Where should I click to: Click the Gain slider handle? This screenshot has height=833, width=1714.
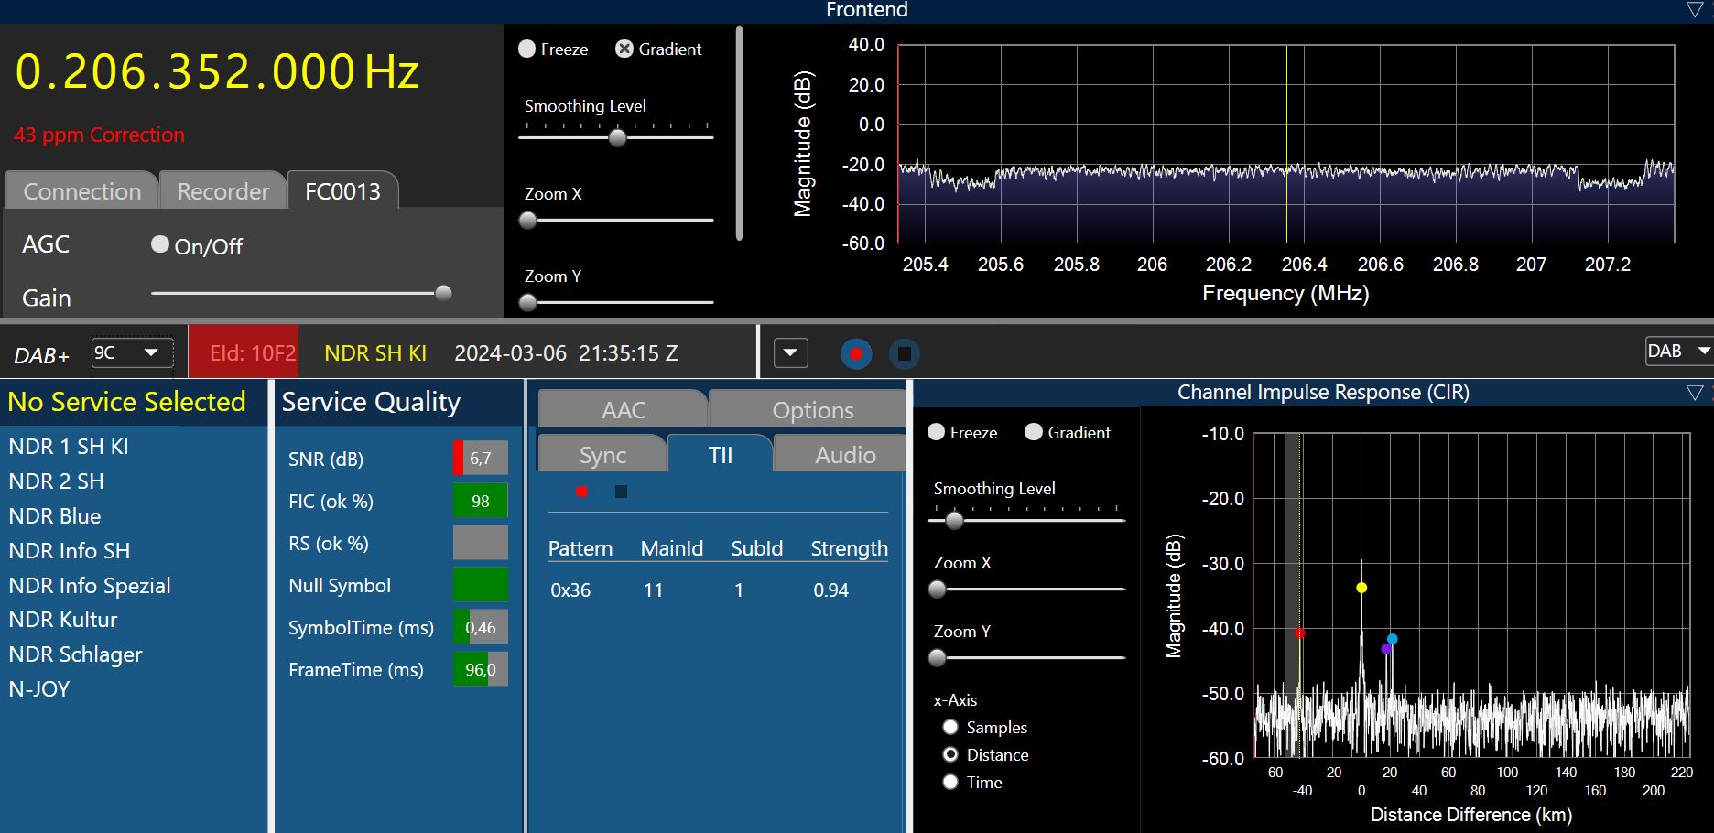coord(444,294)
